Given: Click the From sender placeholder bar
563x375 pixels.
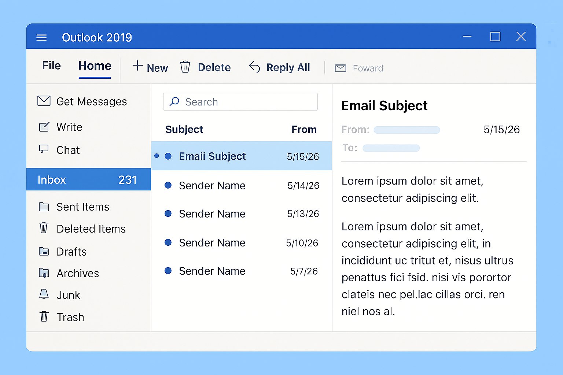Looking at the screenshot, I should 406,130.
